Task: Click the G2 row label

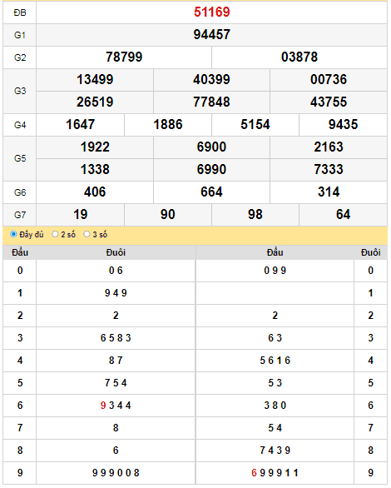Action: [x=20, y=57]
